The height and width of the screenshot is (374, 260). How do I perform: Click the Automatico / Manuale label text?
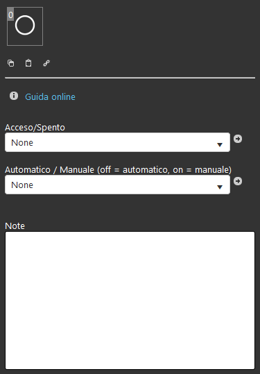118,170
